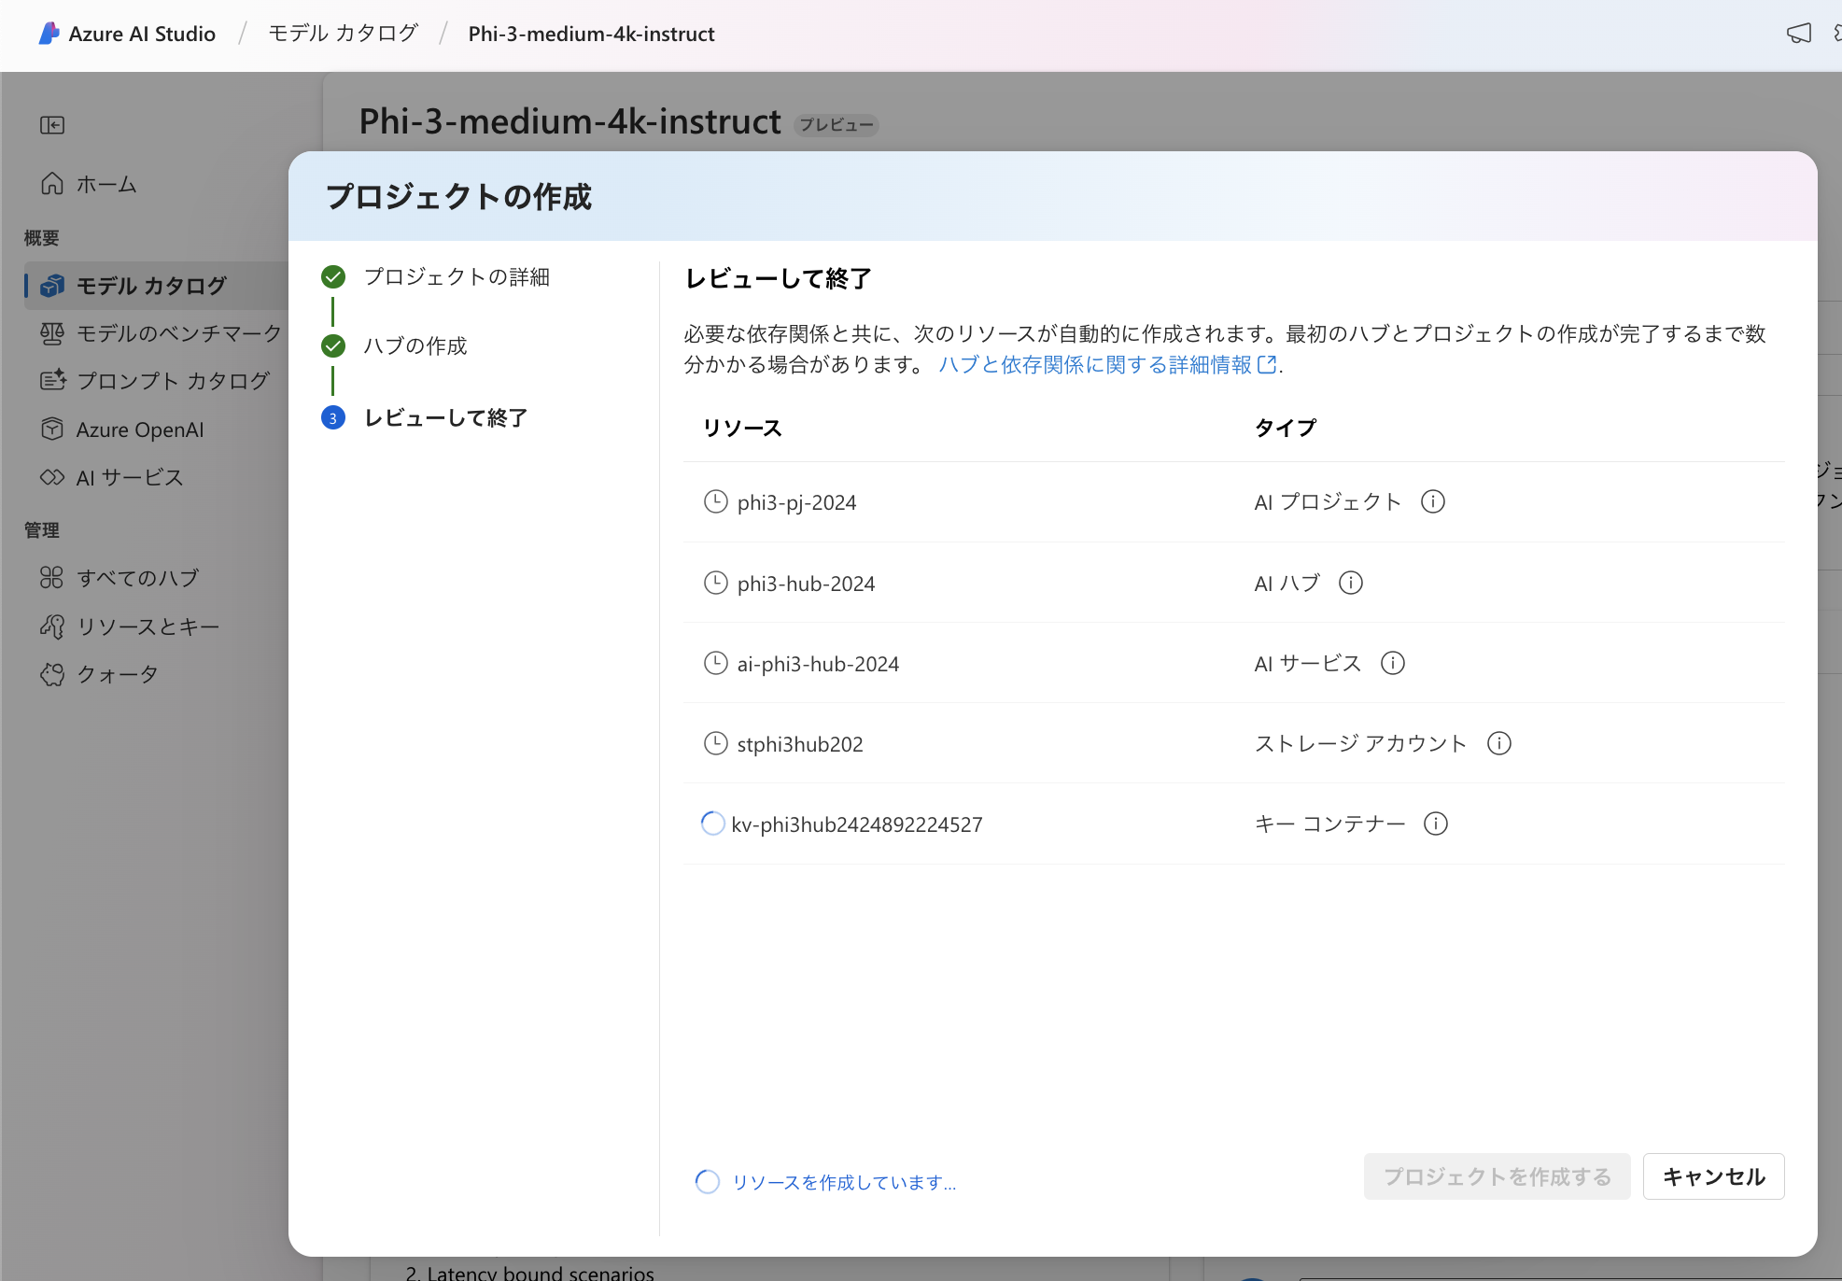Click the キャンセル button
The image size is (1842, 1281).
(1713, 1176)
